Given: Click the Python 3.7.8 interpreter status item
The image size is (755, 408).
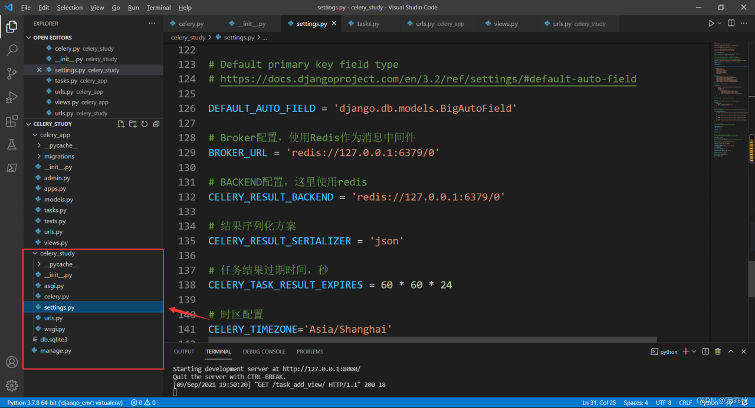Looking at the screenshot, I should [x=65, y=403].
